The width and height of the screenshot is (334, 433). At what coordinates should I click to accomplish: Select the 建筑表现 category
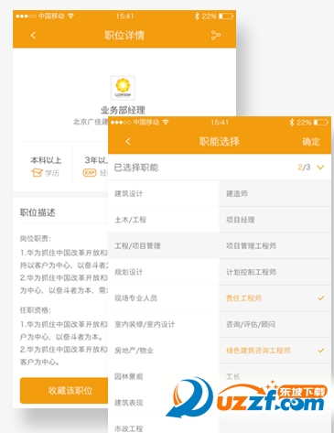coord(164,403)
